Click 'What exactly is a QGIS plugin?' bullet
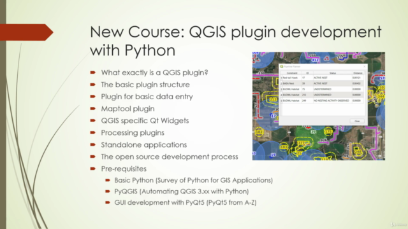408x229 pixels. point(154,73)
